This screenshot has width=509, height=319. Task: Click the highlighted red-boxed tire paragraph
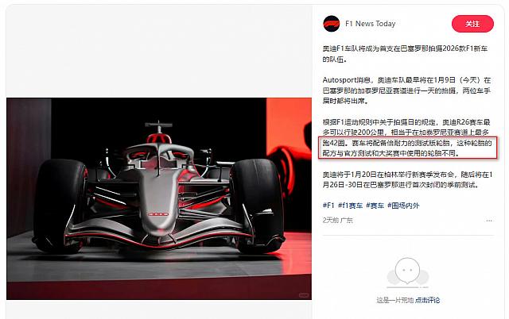coord(407,148)
